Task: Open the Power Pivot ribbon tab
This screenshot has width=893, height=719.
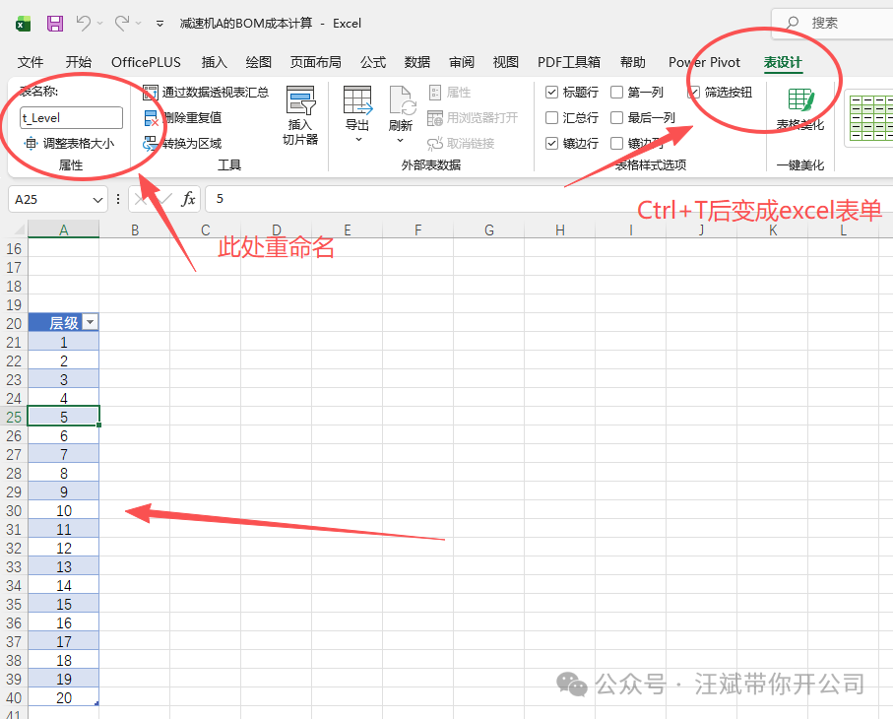Action: coord(704,62)
